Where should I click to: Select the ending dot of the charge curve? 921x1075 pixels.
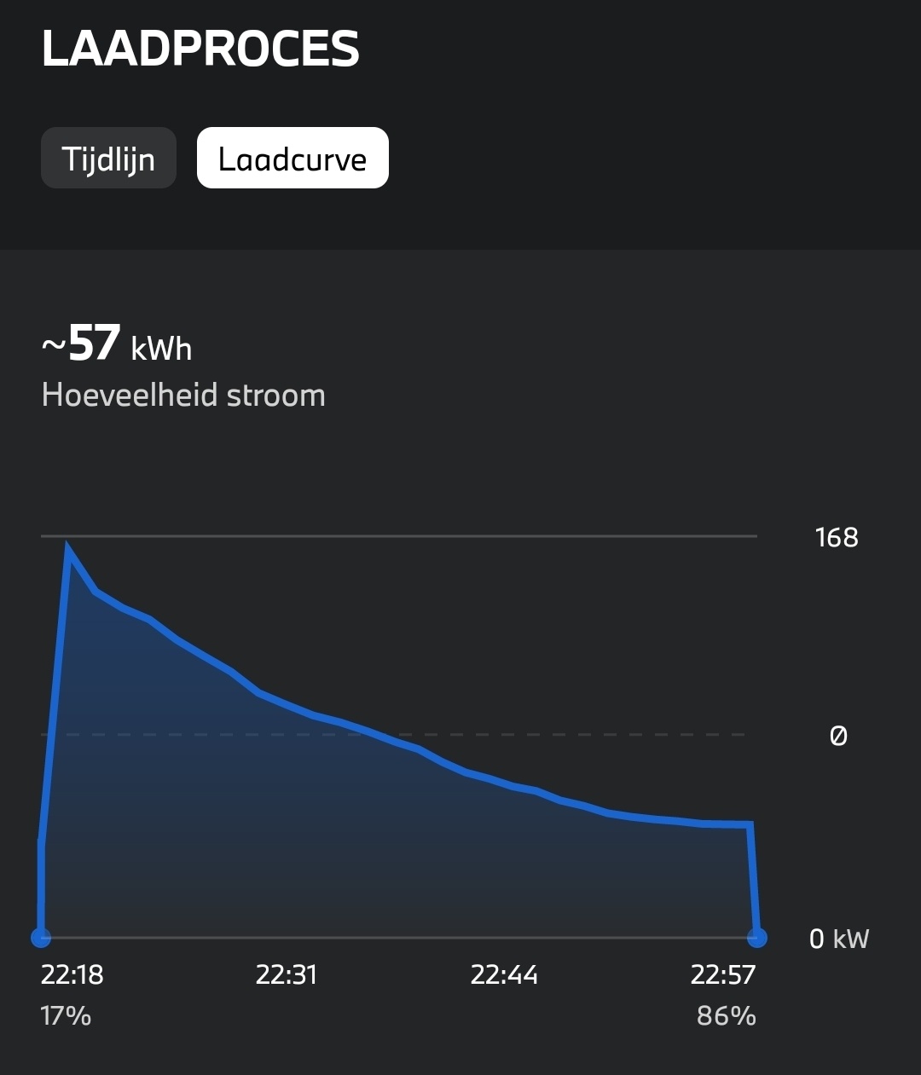(x=756, y=938)
